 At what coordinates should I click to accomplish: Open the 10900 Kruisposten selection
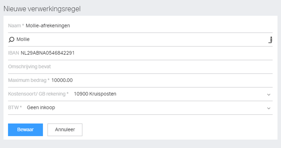95,94
